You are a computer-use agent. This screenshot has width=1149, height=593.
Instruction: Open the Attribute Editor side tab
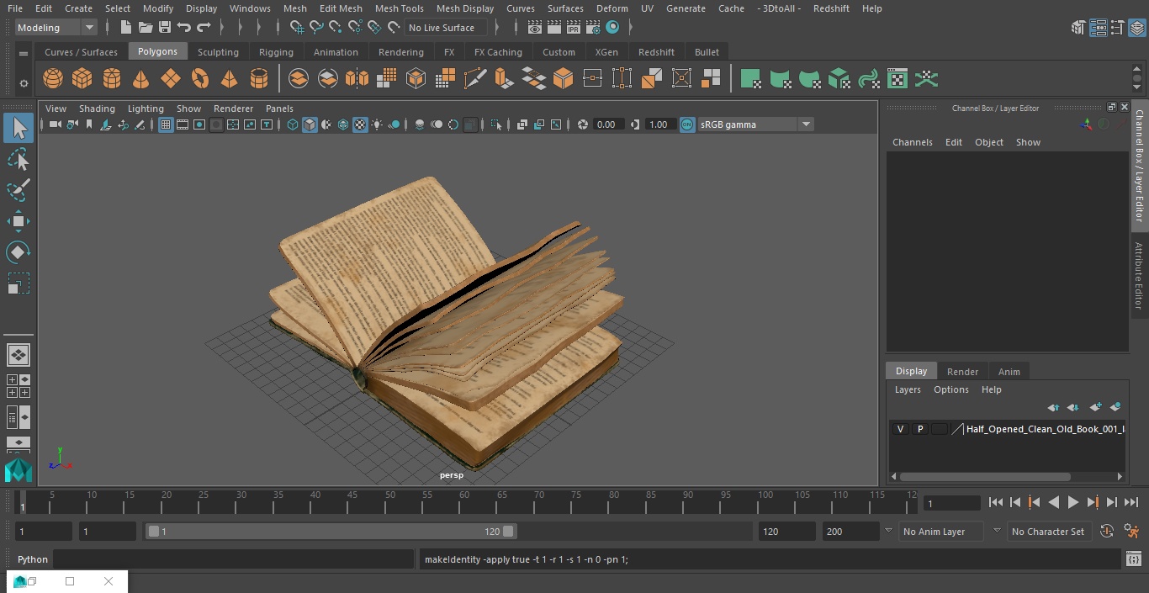point(1139,276)
